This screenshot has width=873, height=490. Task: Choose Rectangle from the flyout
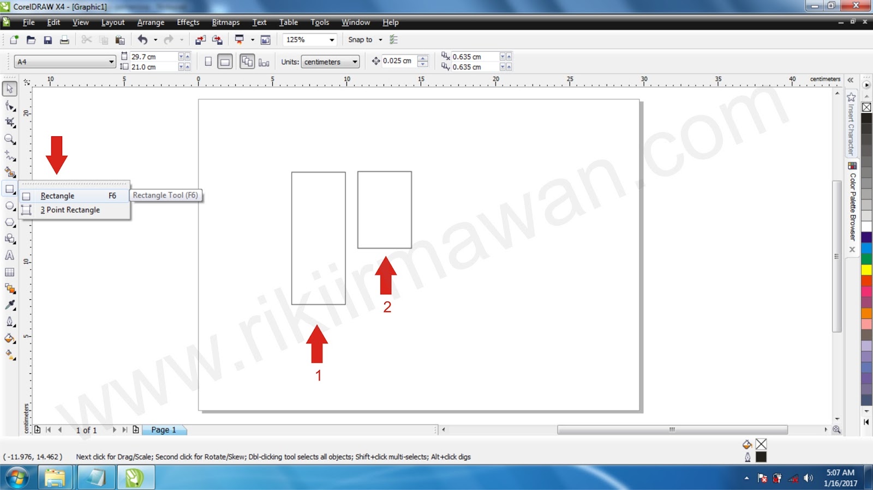pos(74,196)
